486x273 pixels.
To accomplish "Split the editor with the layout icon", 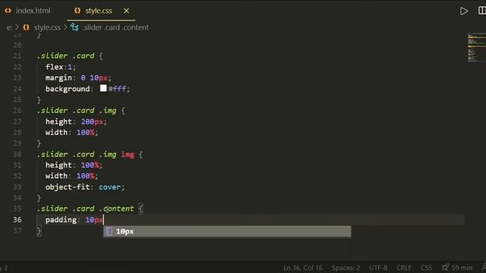I will [482, 11].
